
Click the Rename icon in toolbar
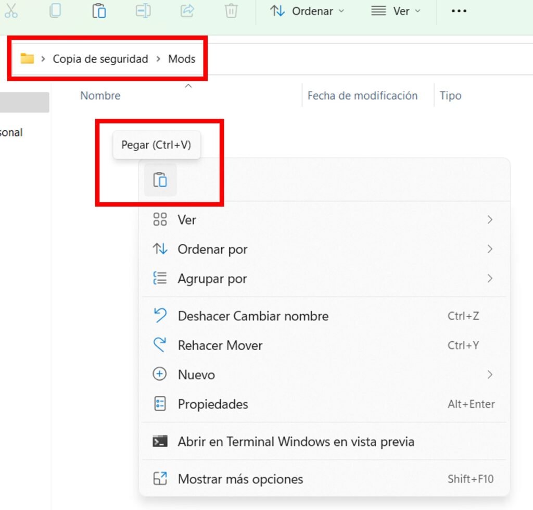pyautogui.click(x=143, y=11)
